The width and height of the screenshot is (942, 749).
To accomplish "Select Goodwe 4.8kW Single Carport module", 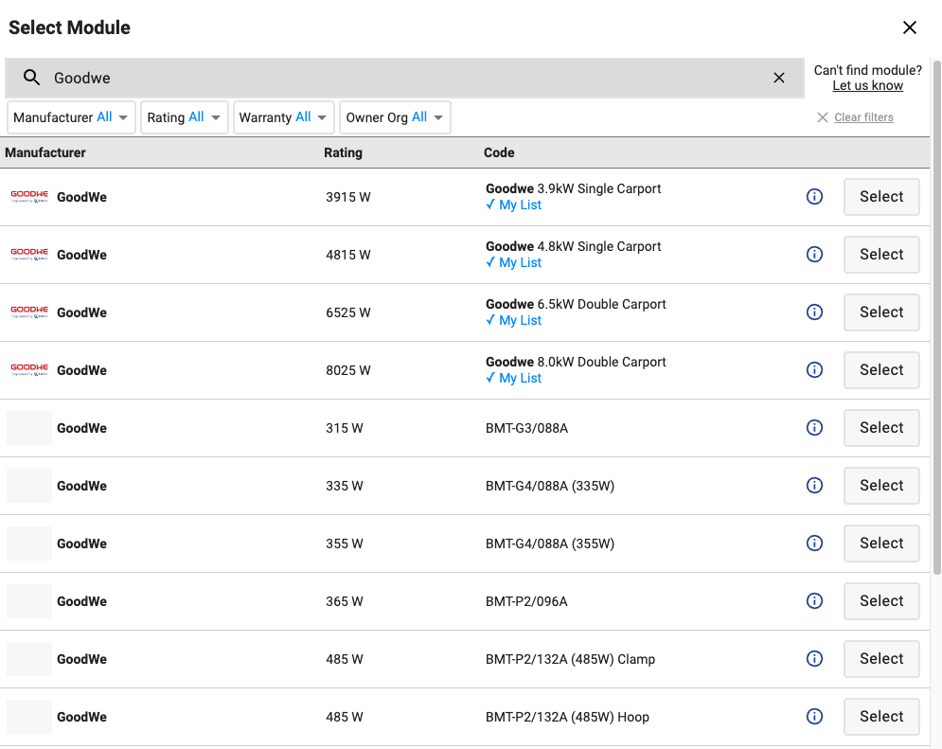I will click(x=881, y=254).
